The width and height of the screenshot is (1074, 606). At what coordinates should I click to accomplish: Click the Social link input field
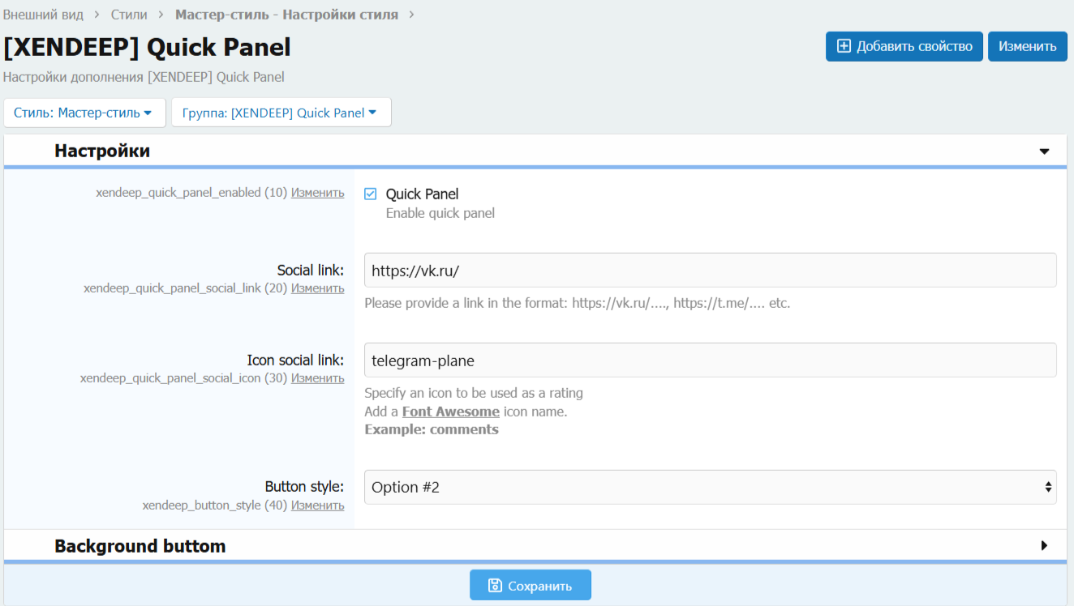tap(710, 271)
